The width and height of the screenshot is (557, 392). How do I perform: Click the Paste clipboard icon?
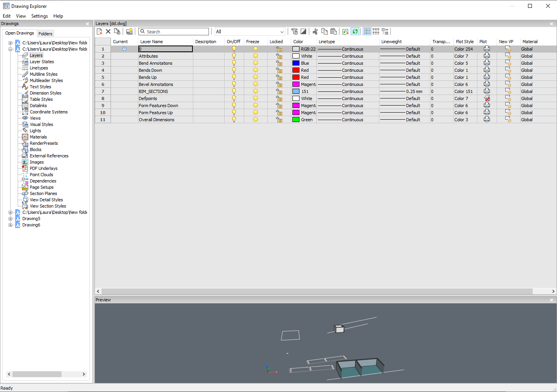click(334, 31)
